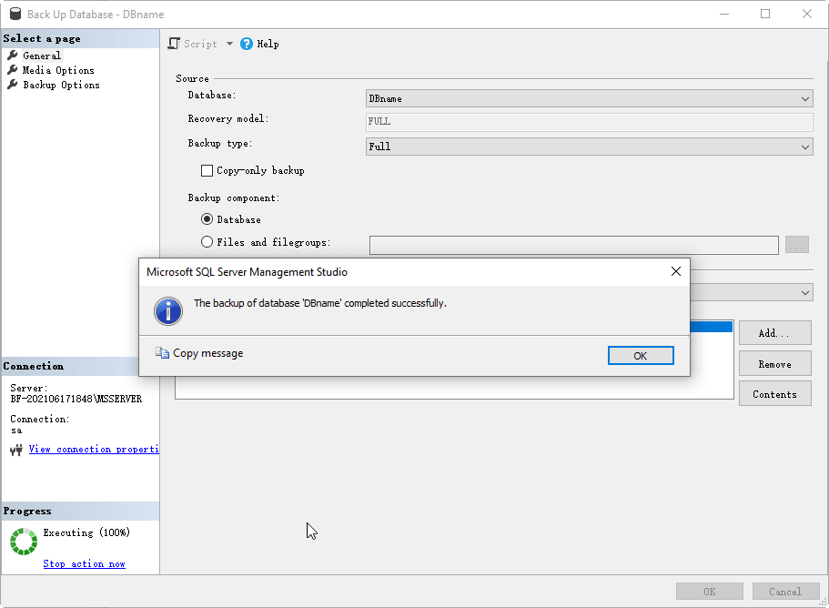Click the connection properties plug icon
829x608 pixels.
coord(16,450)
